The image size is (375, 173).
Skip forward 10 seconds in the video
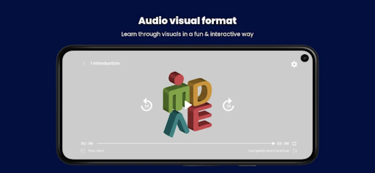pos(228,105)
